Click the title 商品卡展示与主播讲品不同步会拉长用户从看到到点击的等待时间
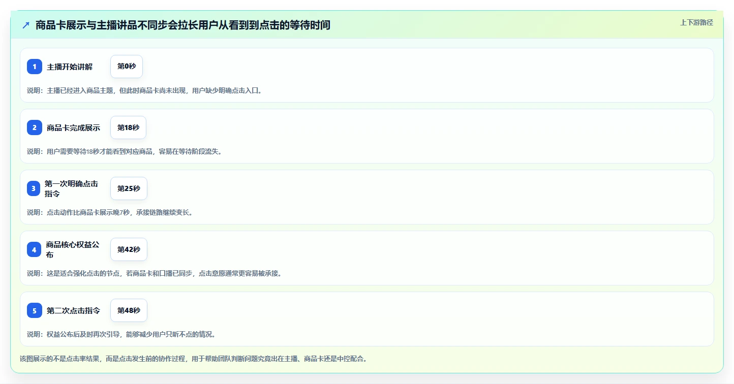Viewport: 734px width, 384px height. click(x=183, y=25)
